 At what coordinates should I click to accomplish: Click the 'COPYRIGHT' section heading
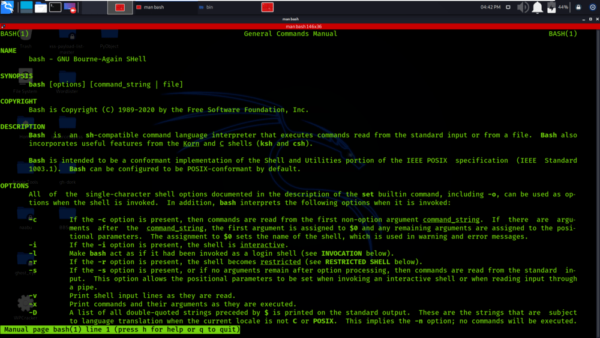point(19,101)
